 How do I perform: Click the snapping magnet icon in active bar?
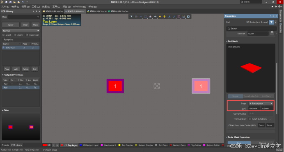pos(136,16)
